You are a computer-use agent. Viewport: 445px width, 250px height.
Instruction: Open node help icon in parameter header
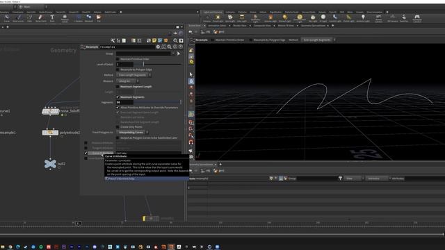pos(181,47)
